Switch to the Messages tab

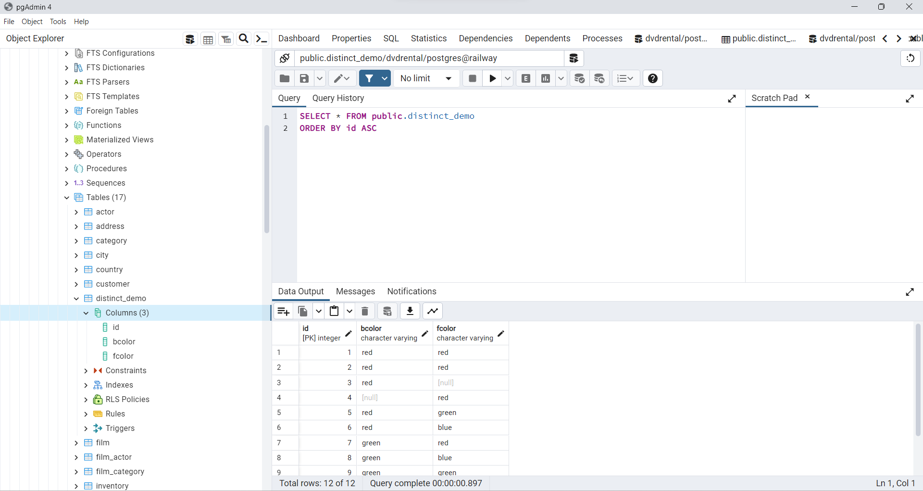click(x=356, y=291)
